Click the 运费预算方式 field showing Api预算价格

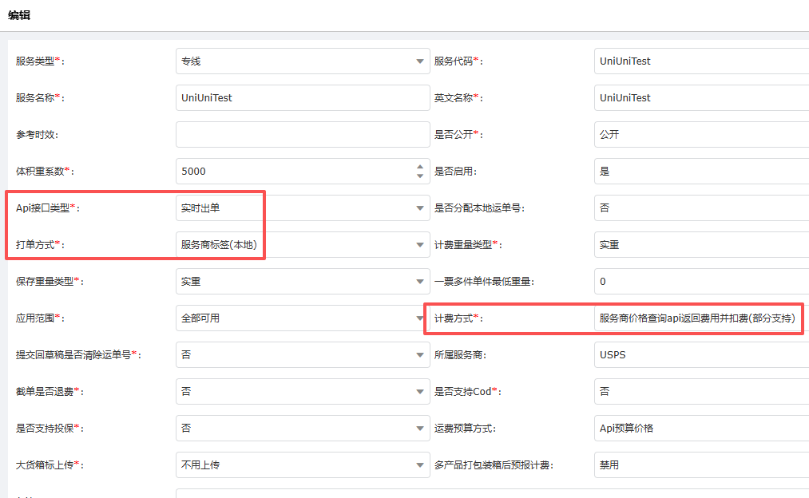[x=701, y=429]
